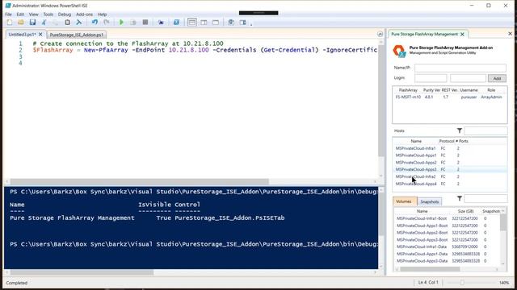Switch to the Untitled3.ps1 script tab
Viewport: 517px width, 290px height.
click(x=22, y=35)
